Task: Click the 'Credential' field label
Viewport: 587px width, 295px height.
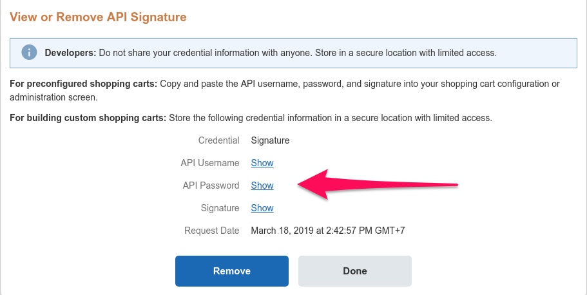Action: (218, 140)
